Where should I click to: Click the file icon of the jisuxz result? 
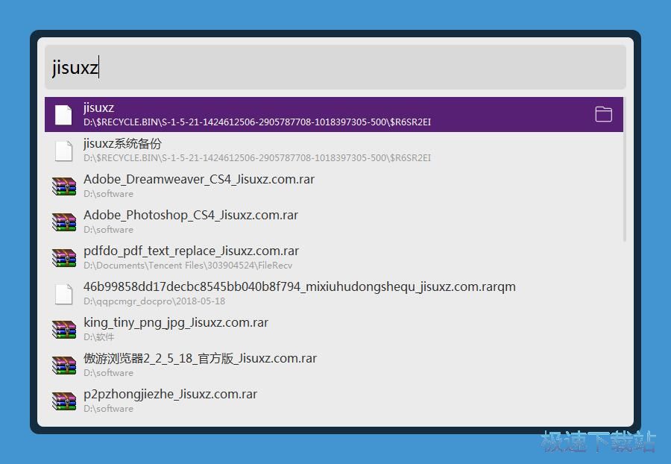[x=64, y=114]
